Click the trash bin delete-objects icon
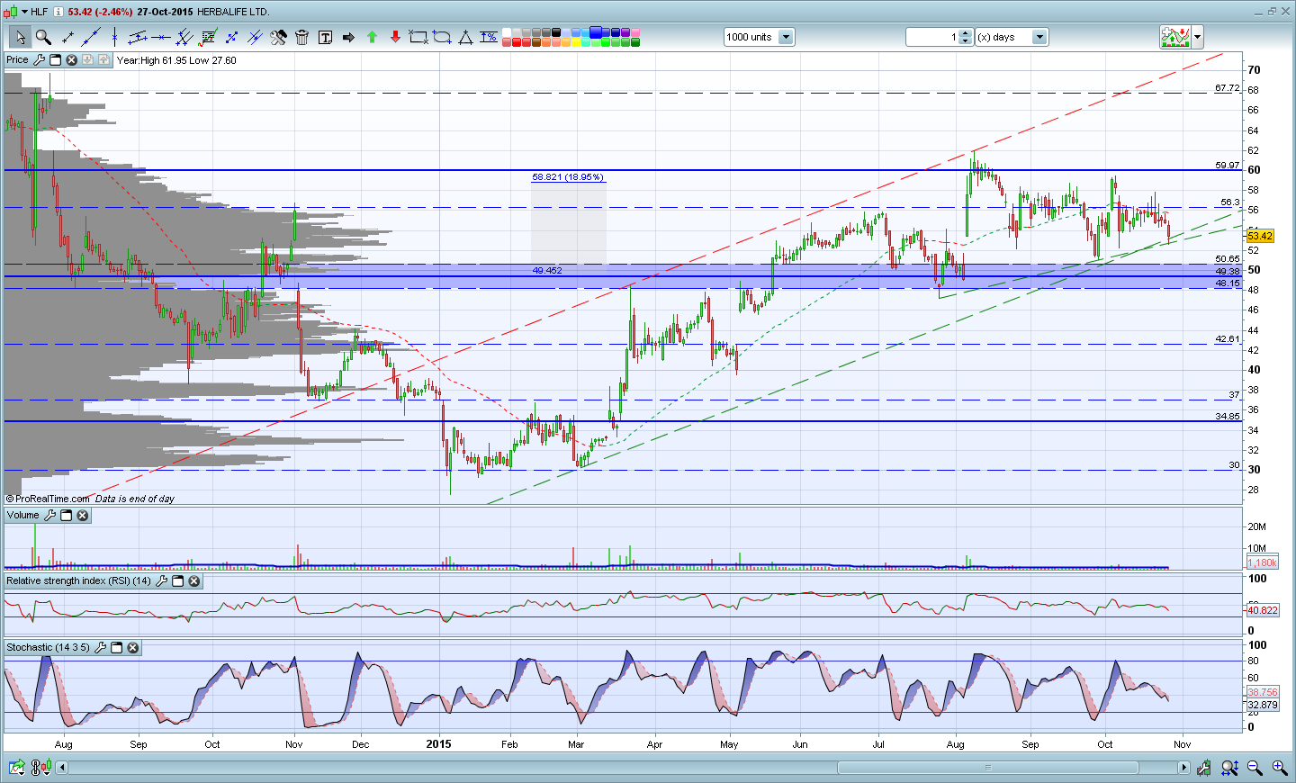Image resolution: width=1296 pixels, height=783 pixels. coord(301,37)
